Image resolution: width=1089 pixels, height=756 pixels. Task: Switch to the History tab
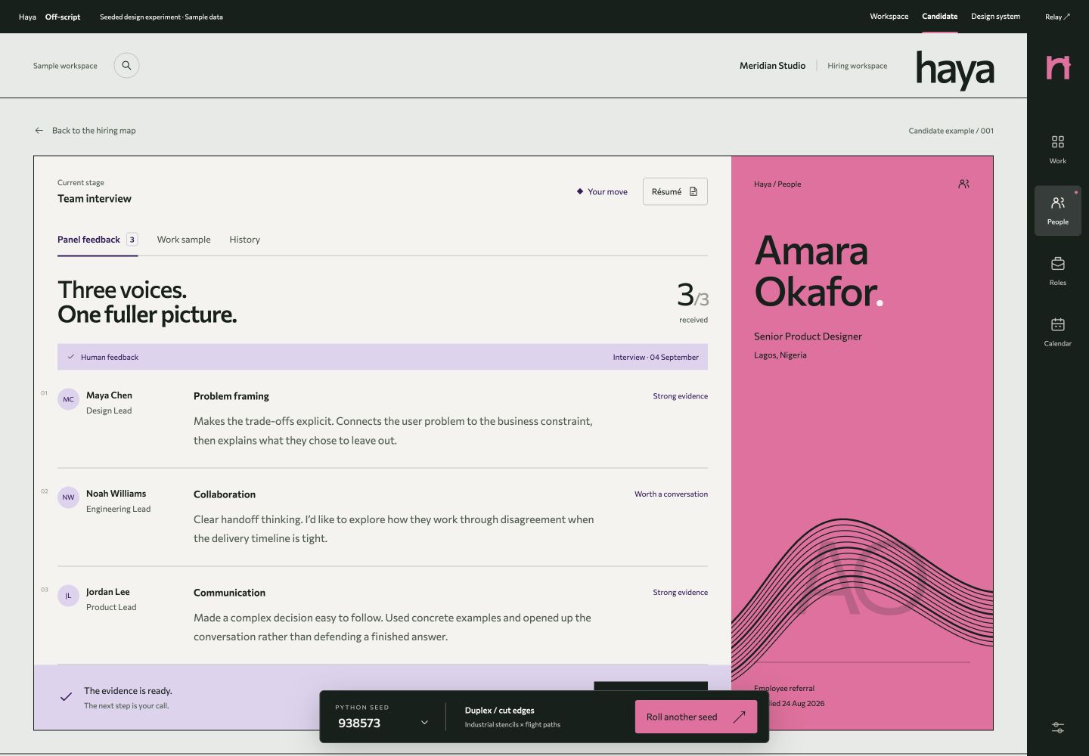pos(244,240)
